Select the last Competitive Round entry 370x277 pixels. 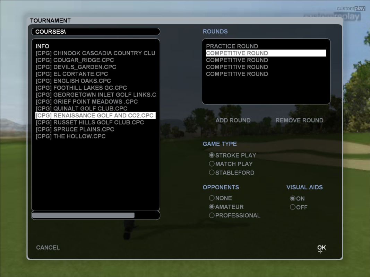237,74
